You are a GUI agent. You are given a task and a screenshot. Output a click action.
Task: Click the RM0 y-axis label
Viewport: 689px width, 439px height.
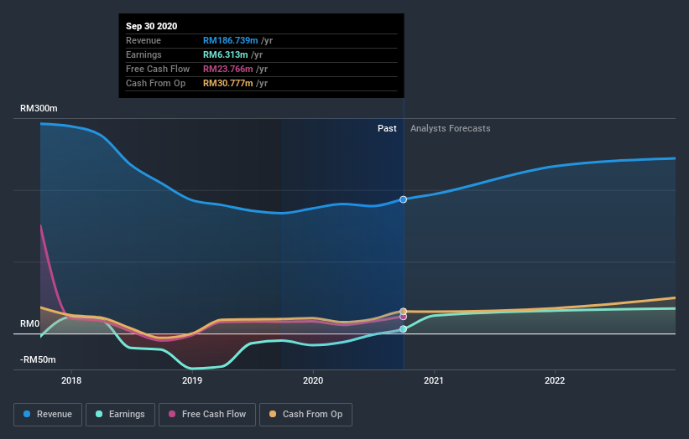(30, 323)
